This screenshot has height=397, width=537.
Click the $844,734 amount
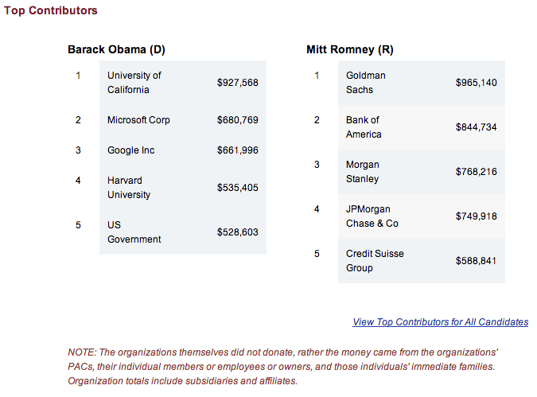coord(476,127)
